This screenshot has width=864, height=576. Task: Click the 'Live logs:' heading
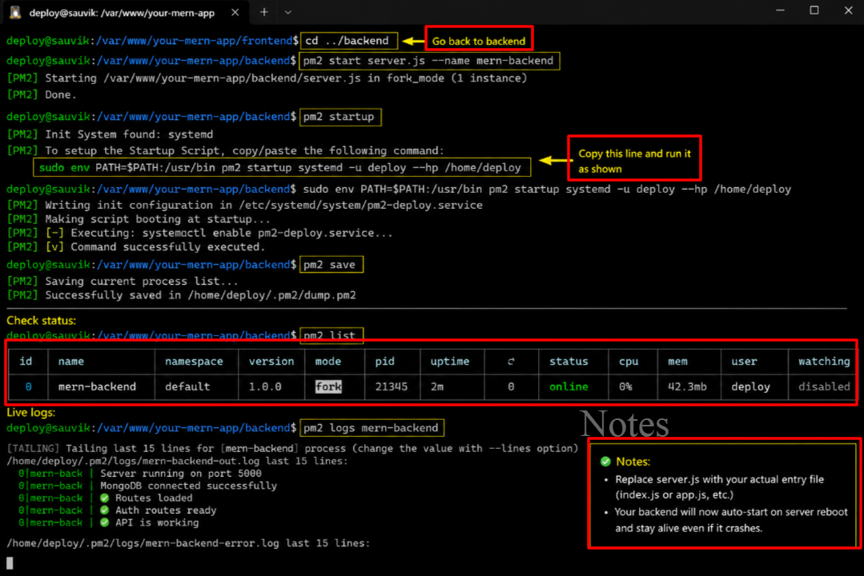click(x=31, y=413)
